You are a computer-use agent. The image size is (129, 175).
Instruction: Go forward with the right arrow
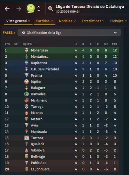(19, 9)
